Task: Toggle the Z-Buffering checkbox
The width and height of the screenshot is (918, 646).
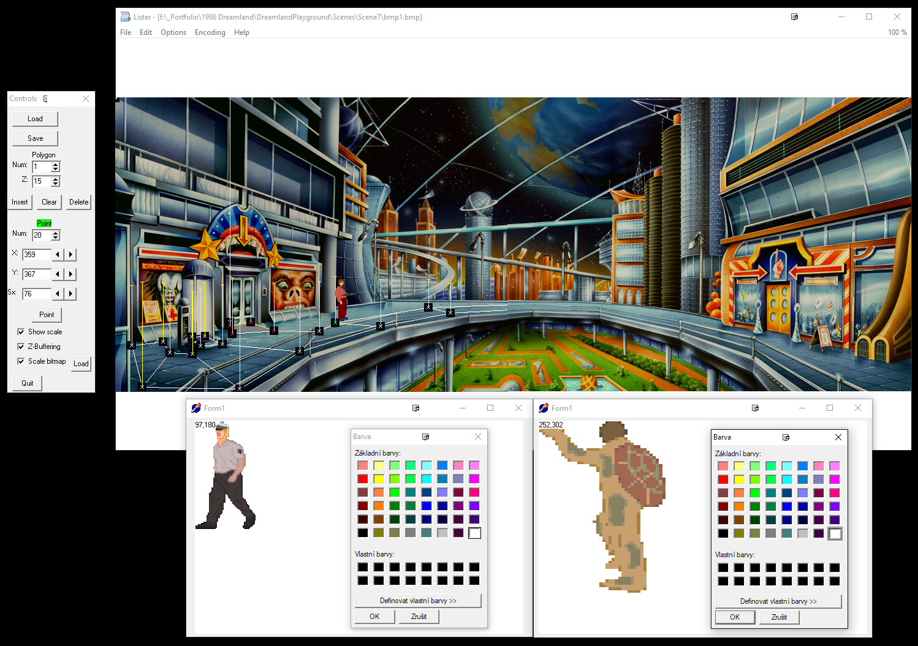Action: [21, 347]
